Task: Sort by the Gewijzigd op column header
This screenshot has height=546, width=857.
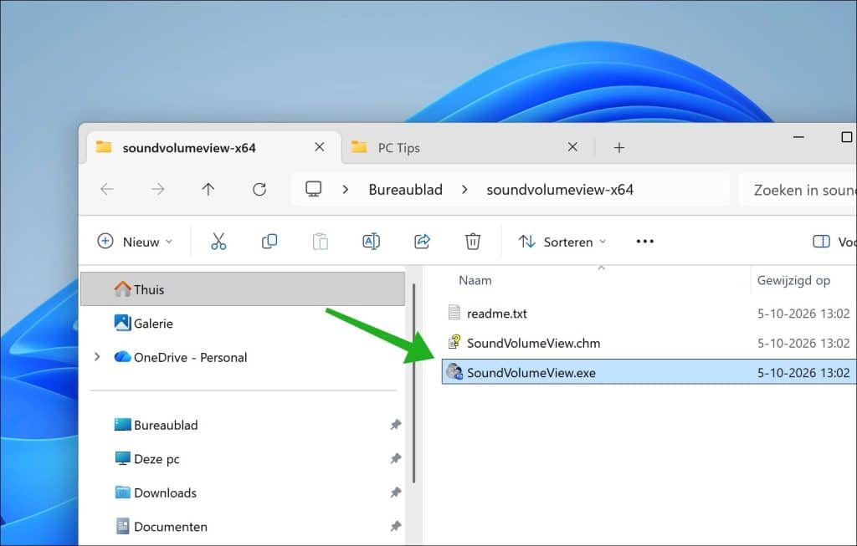Action: click(793, 280)
